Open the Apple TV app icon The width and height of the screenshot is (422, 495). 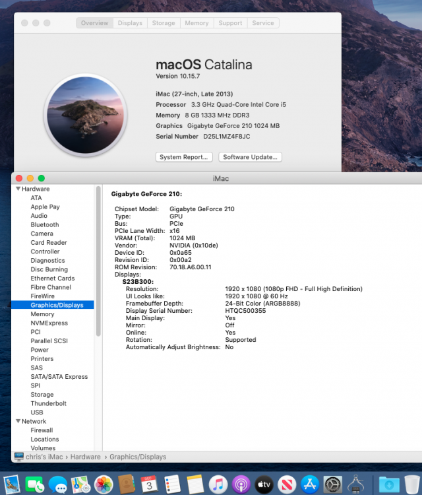coord(264,484)
